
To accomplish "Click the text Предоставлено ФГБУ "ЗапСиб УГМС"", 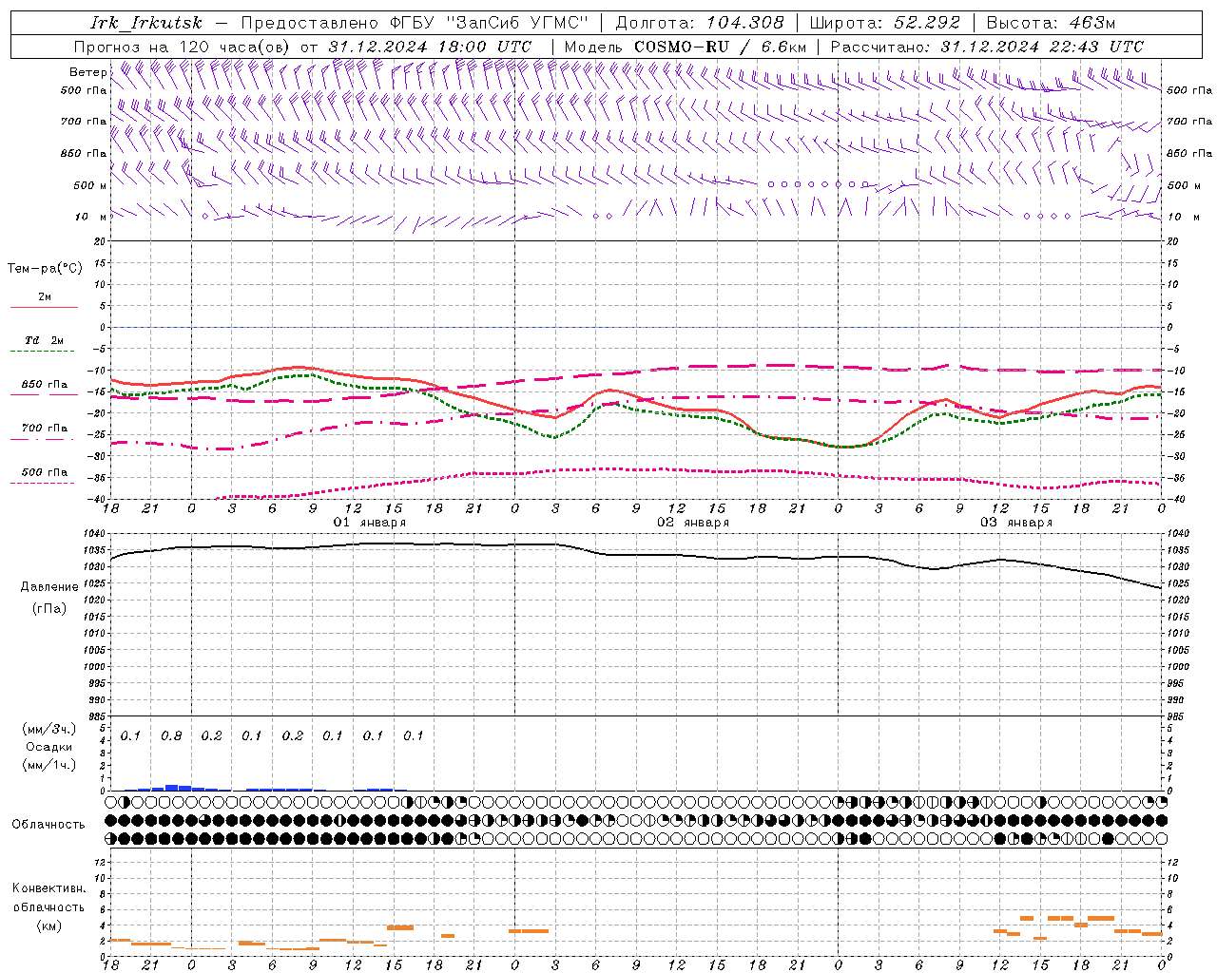I will (x=415, y=23).
